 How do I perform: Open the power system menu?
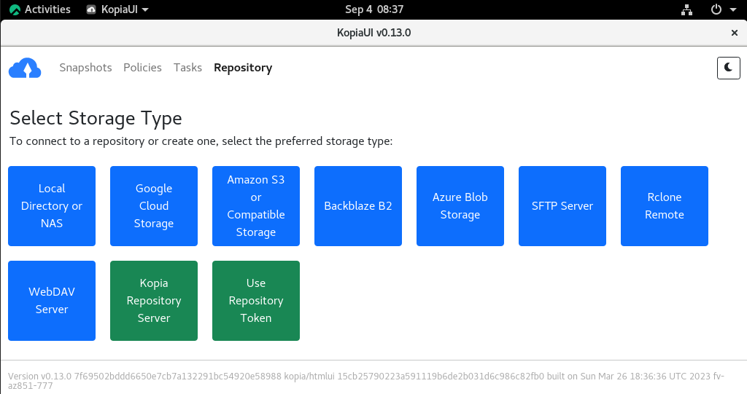(716, 9)
